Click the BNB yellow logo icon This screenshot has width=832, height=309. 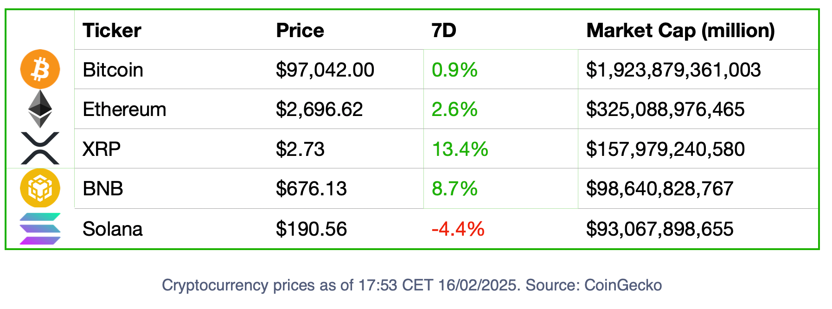40,188
